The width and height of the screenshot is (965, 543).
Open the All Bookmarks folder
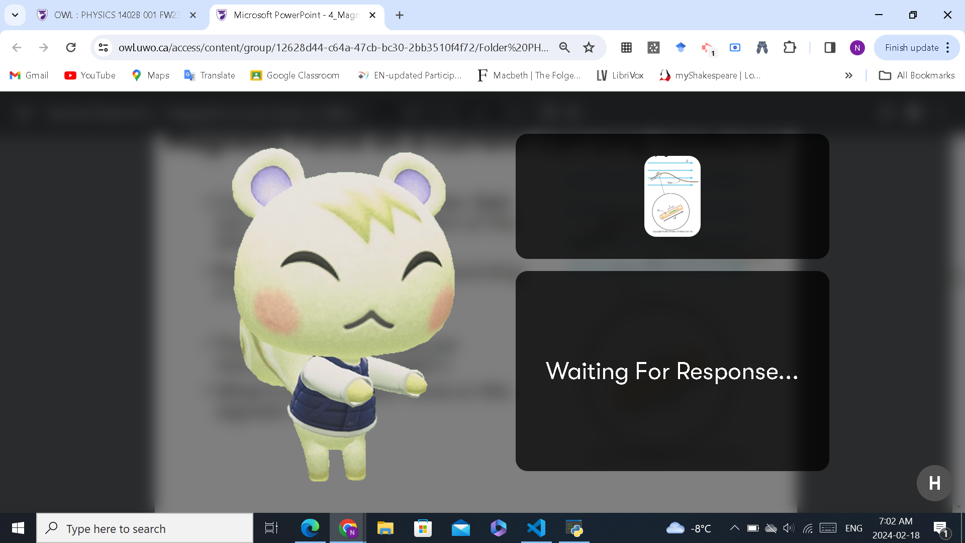[917, 75]
